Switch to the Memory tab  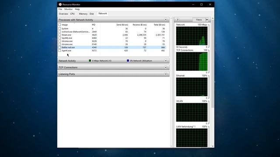click(83, 14)
